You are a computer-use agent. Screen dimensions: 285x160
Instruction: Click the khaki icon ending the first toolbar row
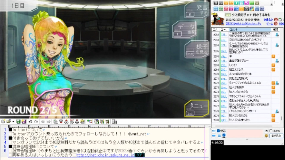(257, 3)
